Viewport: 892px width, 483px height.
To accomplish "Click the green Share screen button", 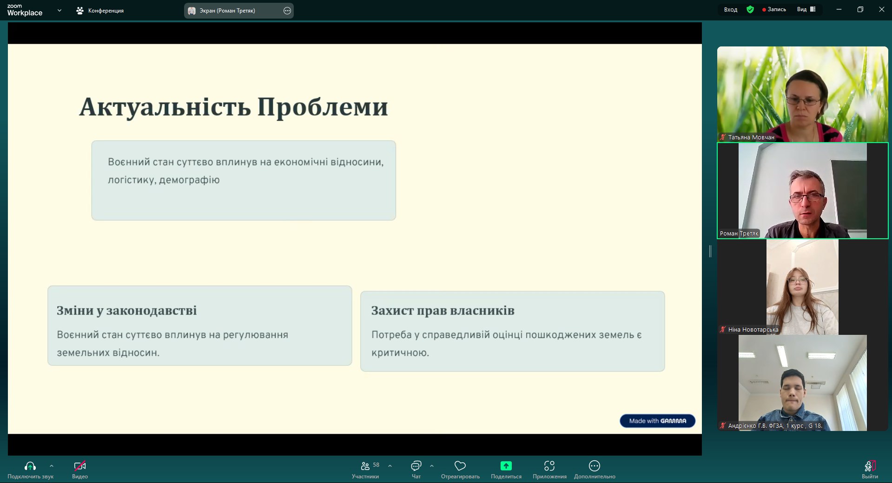I will (x=506, y=466).
